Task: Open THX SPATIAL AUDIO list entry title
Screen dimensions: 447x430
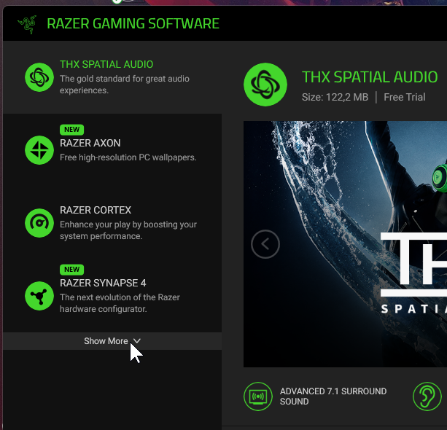Action: [x=106, y=64]
